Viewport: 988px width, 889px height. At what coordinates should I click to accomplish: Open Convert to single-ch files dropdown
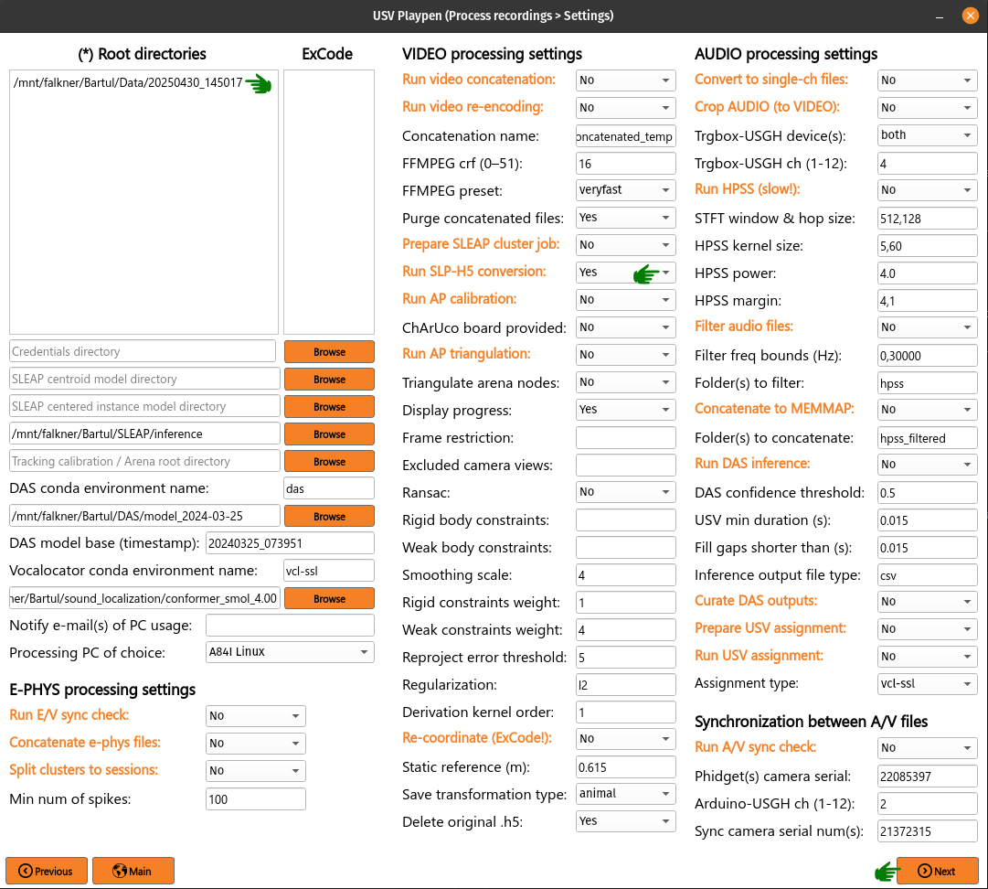point(927,80)
